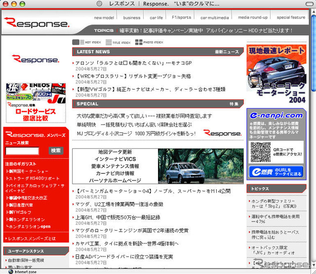Open the パイオニアカロッツェリア sidebar link
This screenshot has width=316, height=274.
[35, 188]
